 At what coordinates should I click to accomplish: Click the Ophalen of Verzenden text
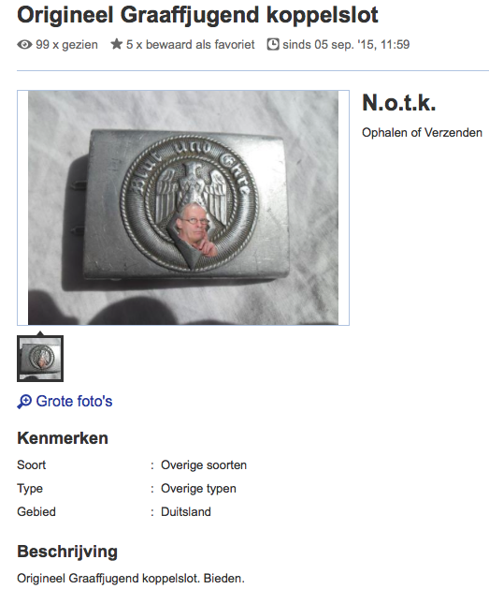422,133
